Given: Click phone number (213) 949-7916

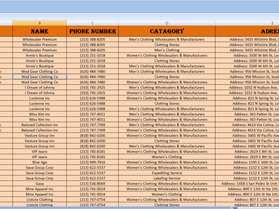Looking at the screenshot, I should pos(93,162).
